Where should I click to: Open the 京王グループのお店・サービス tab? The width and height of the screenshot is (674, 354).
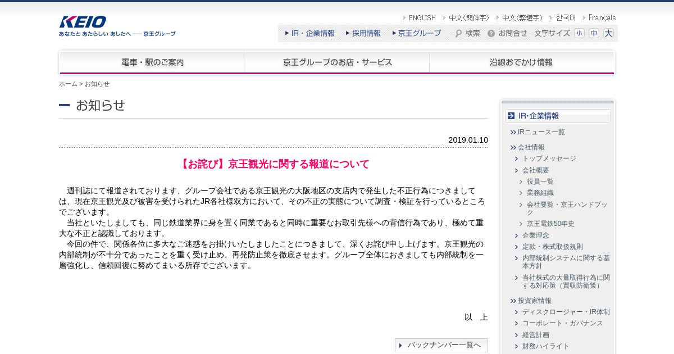(x=337, y=62)
